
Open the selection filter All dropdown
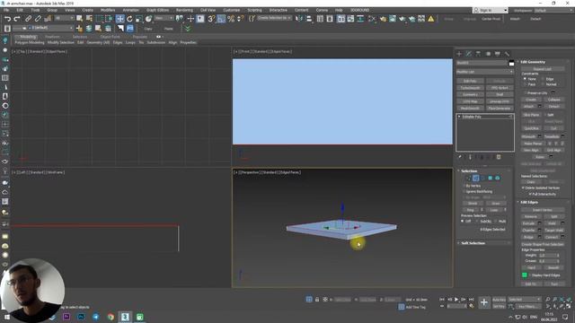pos(65,18)
